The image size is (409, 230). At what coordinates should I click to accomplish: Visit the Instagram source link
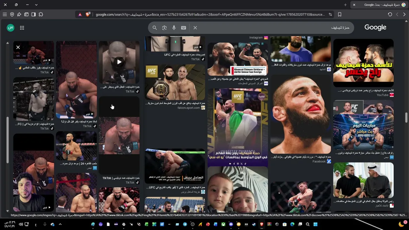[x=259, y=38]
